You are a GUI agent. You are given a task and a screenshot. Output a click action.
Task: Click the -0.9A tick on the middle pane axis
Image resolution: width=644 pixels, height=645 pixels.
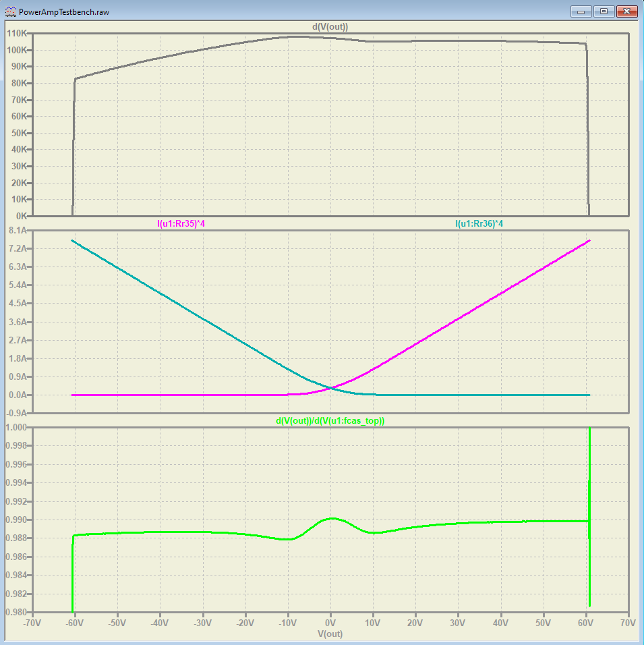[17, 413]
